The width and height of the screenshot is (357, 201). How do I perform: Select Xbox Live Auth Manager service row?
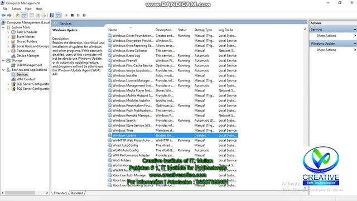coord(173,175)
